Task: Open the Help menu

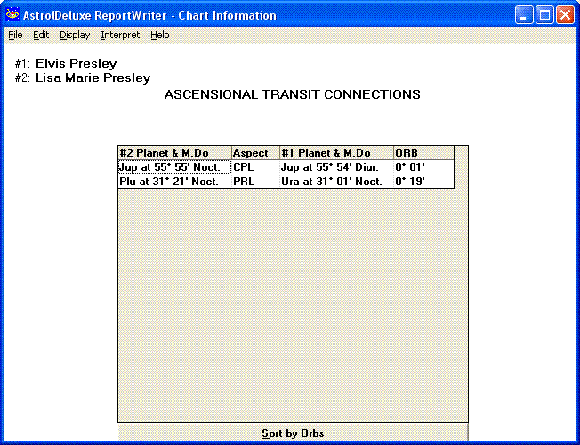Action: point(159,35)
